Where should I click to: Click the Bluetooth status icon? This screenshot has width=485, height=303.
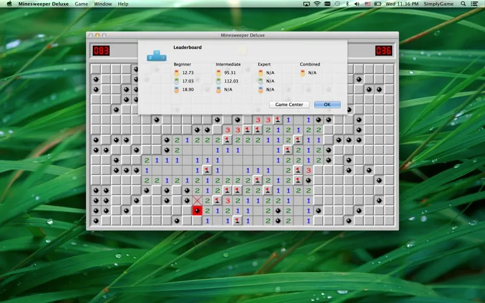[x=347, y=4]
